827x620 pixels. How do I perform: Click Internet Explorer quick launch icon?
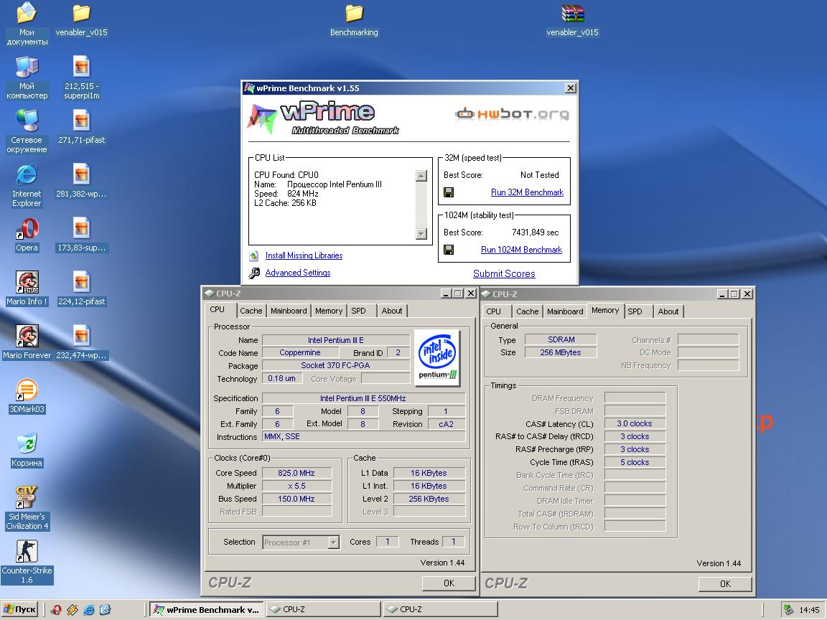[88, 610]
